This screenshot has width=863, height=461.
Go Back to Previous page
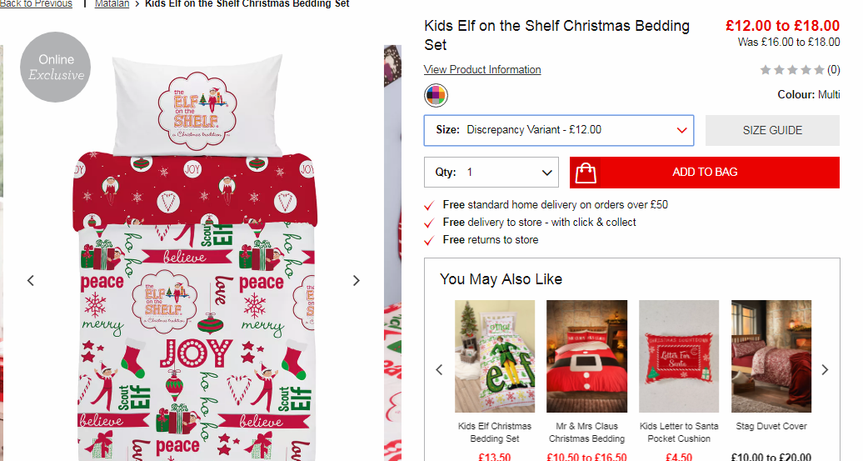pos(36,4)
